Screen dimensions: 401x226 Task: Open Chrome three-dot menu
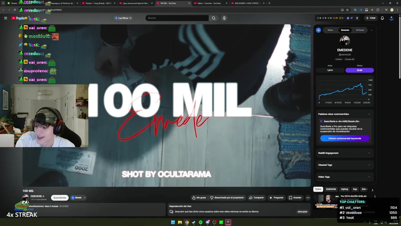[x=397, y=10]
